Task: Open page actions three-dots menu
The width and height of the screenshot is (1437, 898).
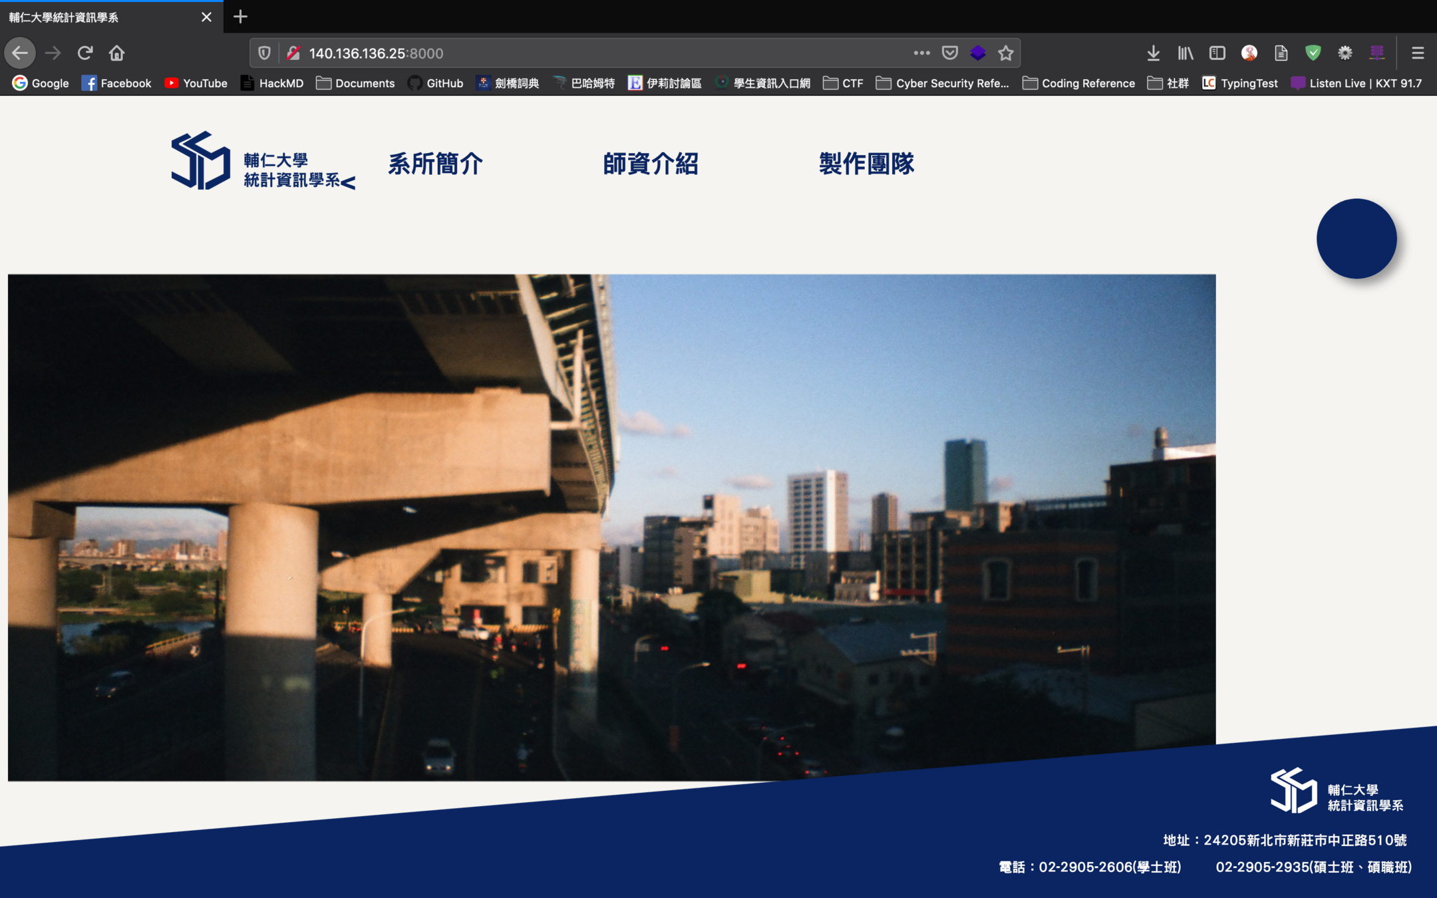Action: point(921,53)
